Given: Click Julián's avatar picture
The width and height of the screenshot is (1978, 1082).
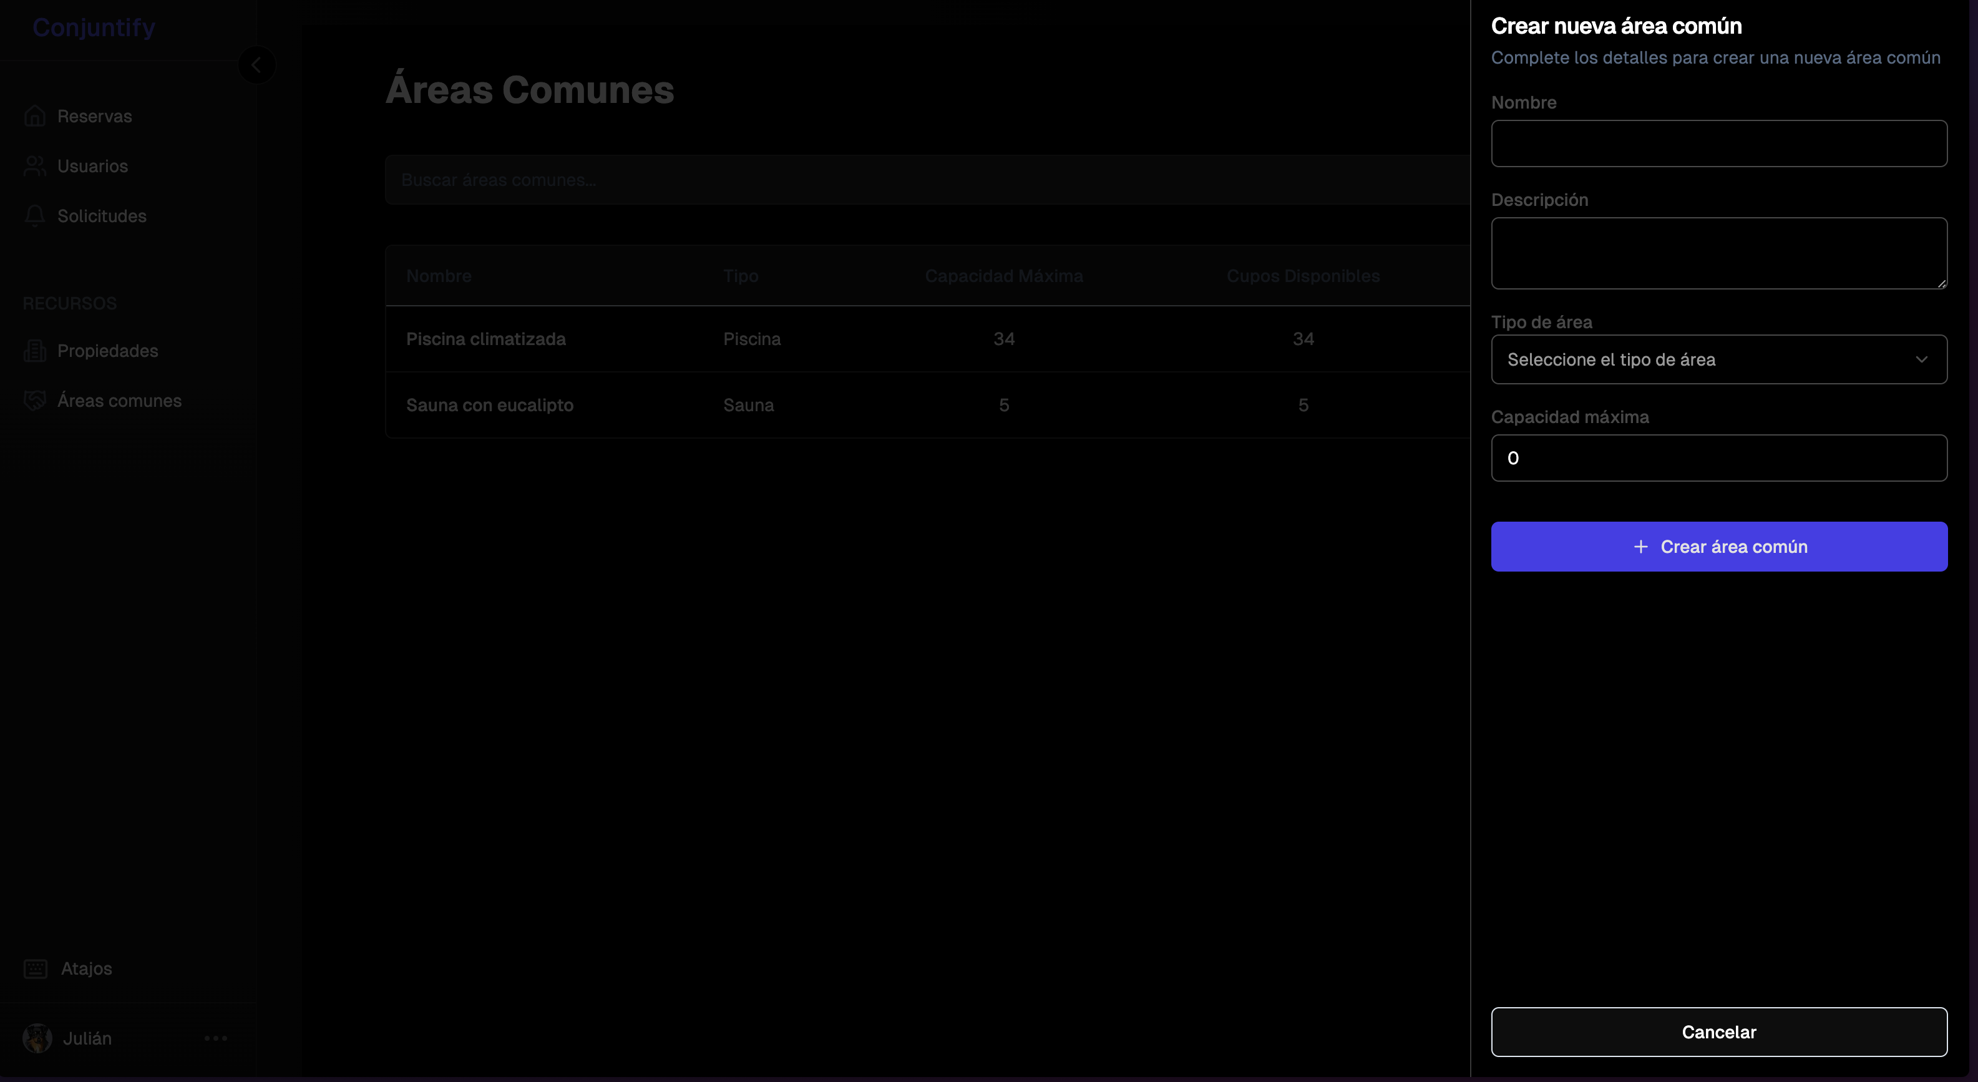Looking at the screenshot, I should (37, 1038).
